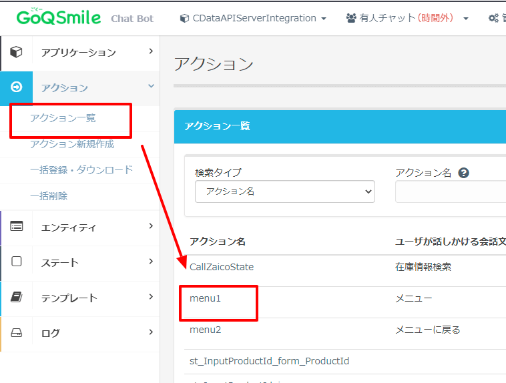Click the Log inbox tray icon
This screenshot has height=383, width=506.
(x=17, y=332)
